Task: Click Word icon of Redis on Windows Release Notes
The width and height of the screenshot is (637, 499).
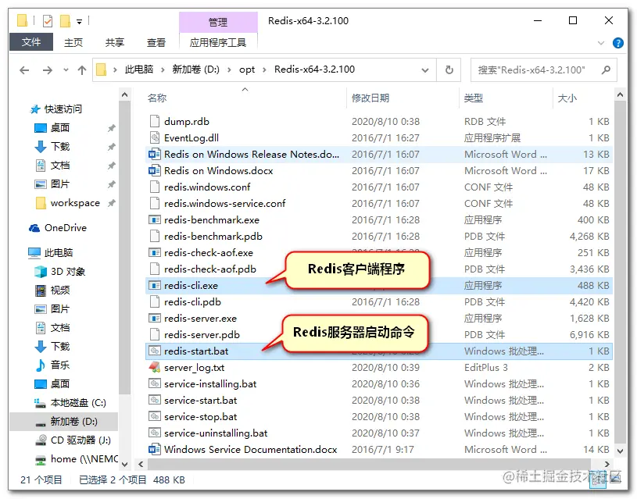Action: [155, 155]
